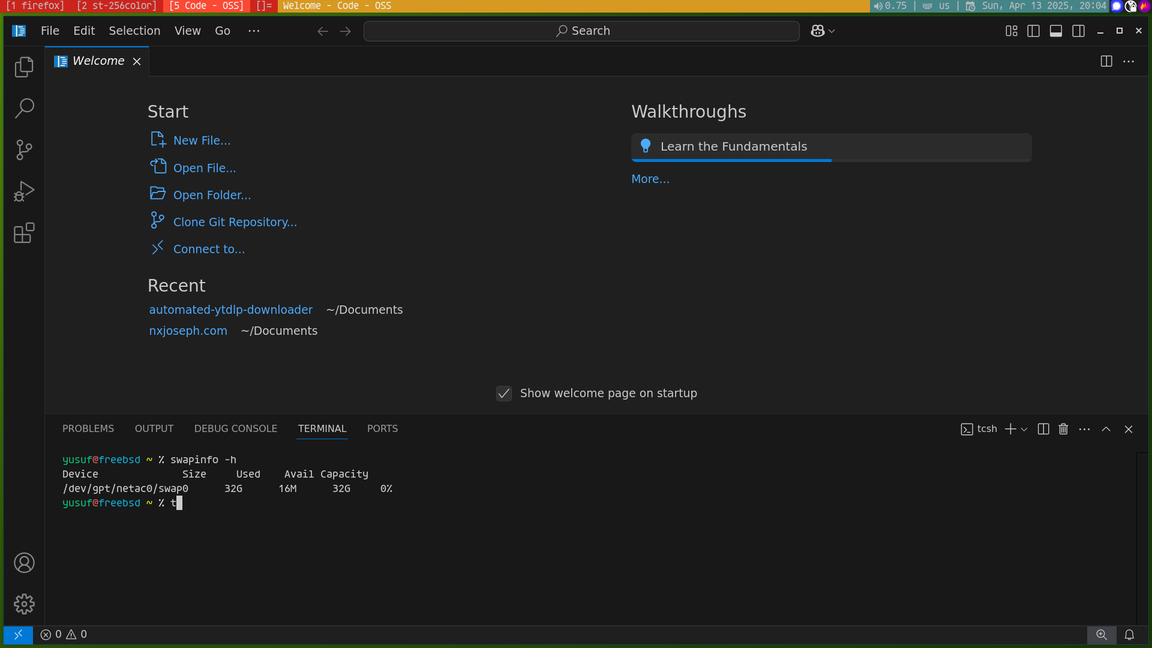Toggle Secondary Side Bar visibility

tap(1078, 31)
